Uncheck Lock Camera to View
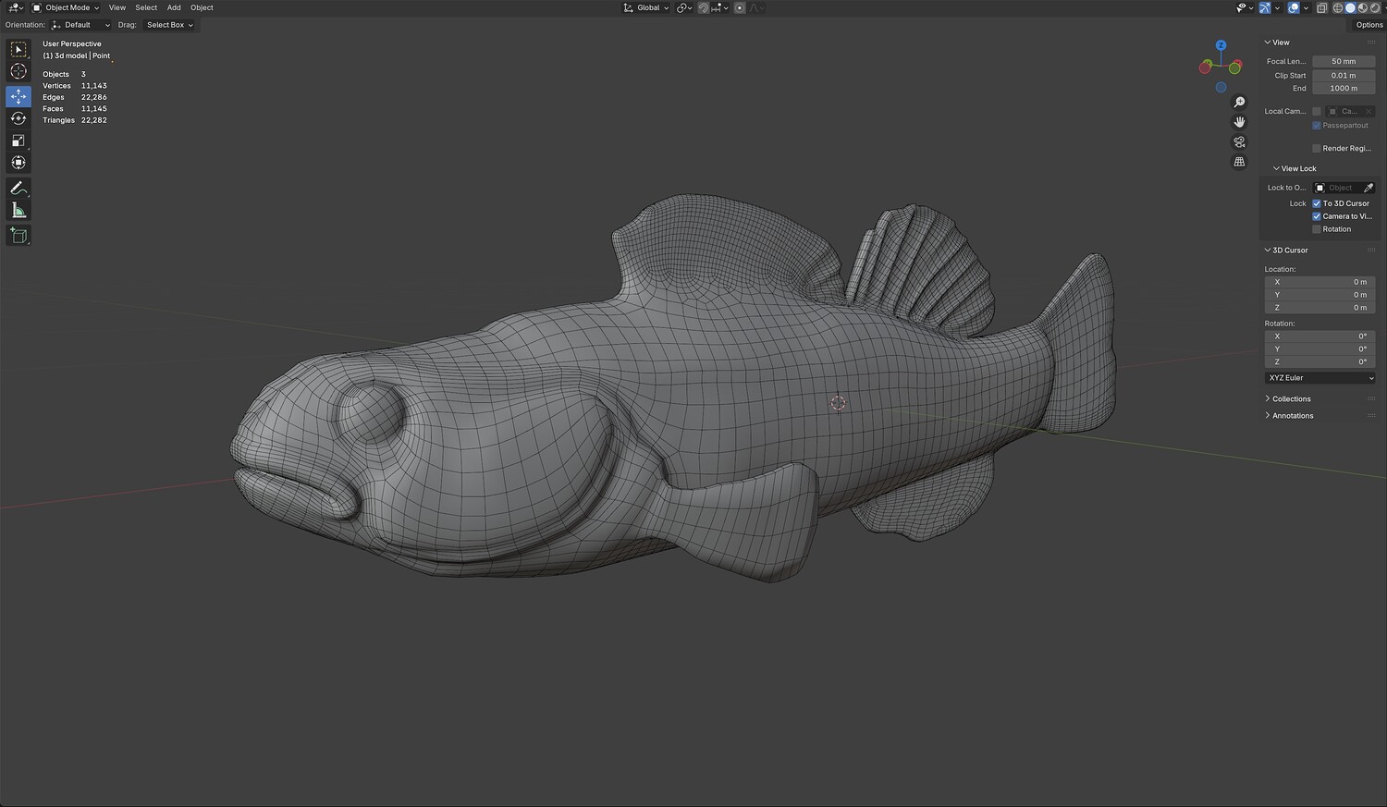Screen dimensions: 1387x807 [1317, 216]
